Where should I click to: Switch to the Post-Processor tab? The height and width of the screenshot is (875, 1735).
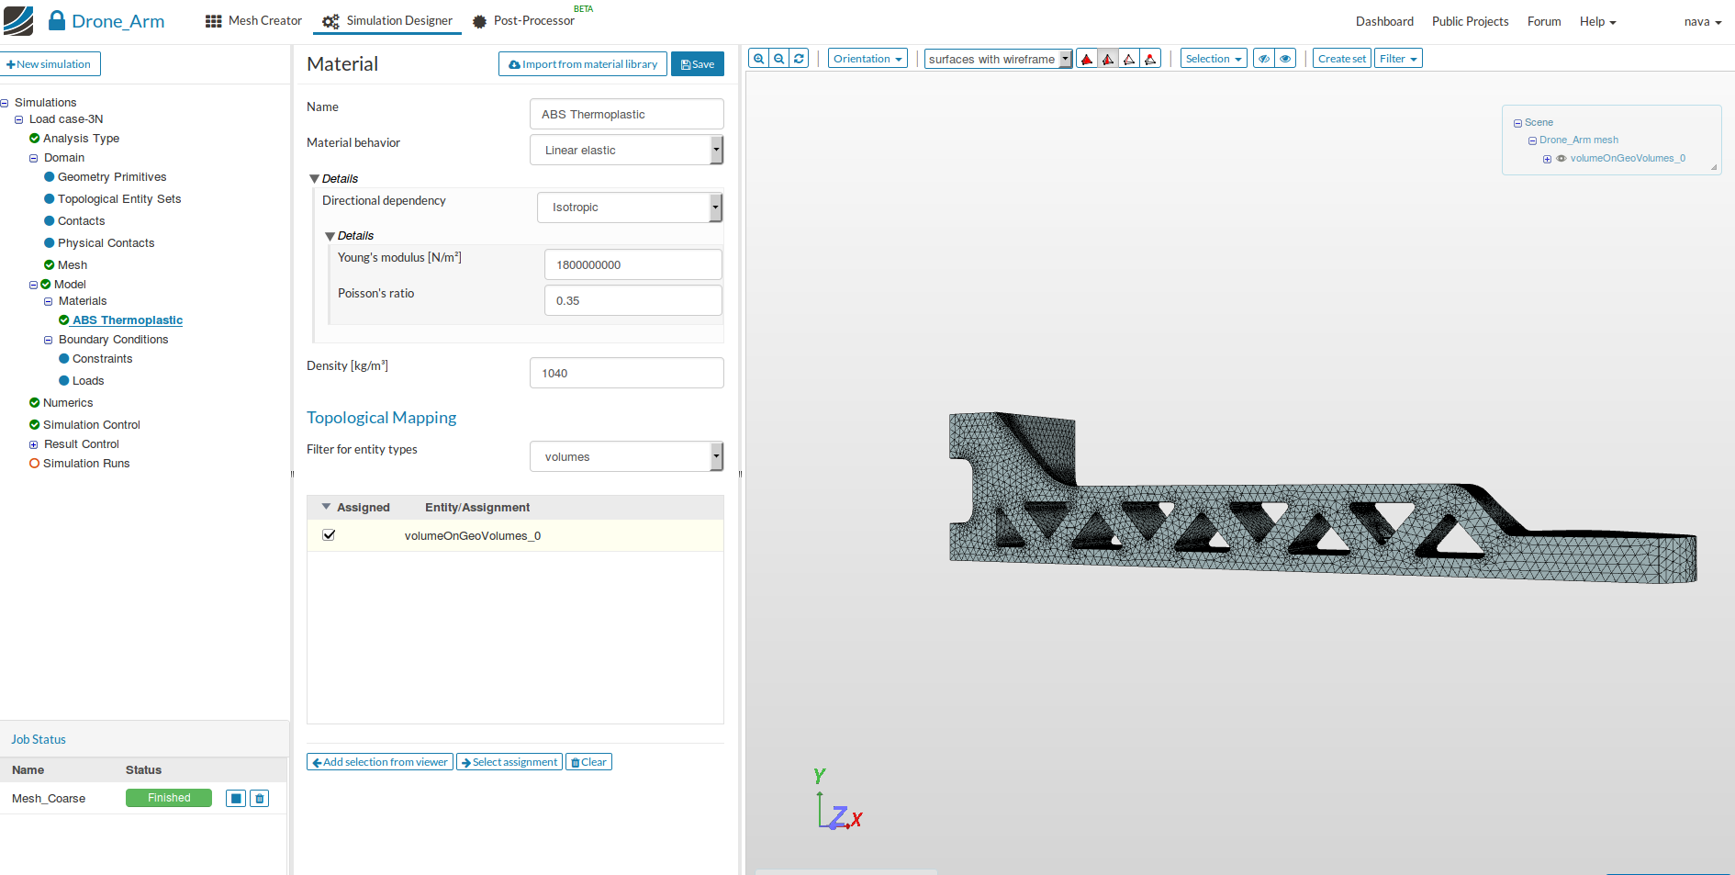pos(523,21)
